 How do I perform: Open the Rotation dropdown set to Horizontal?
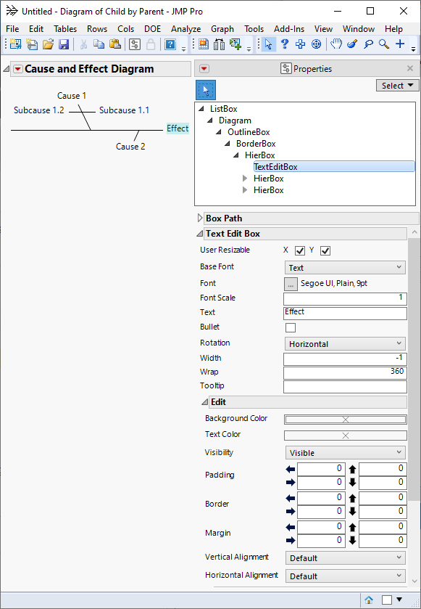pyautogui.click(x=345, y=344)
